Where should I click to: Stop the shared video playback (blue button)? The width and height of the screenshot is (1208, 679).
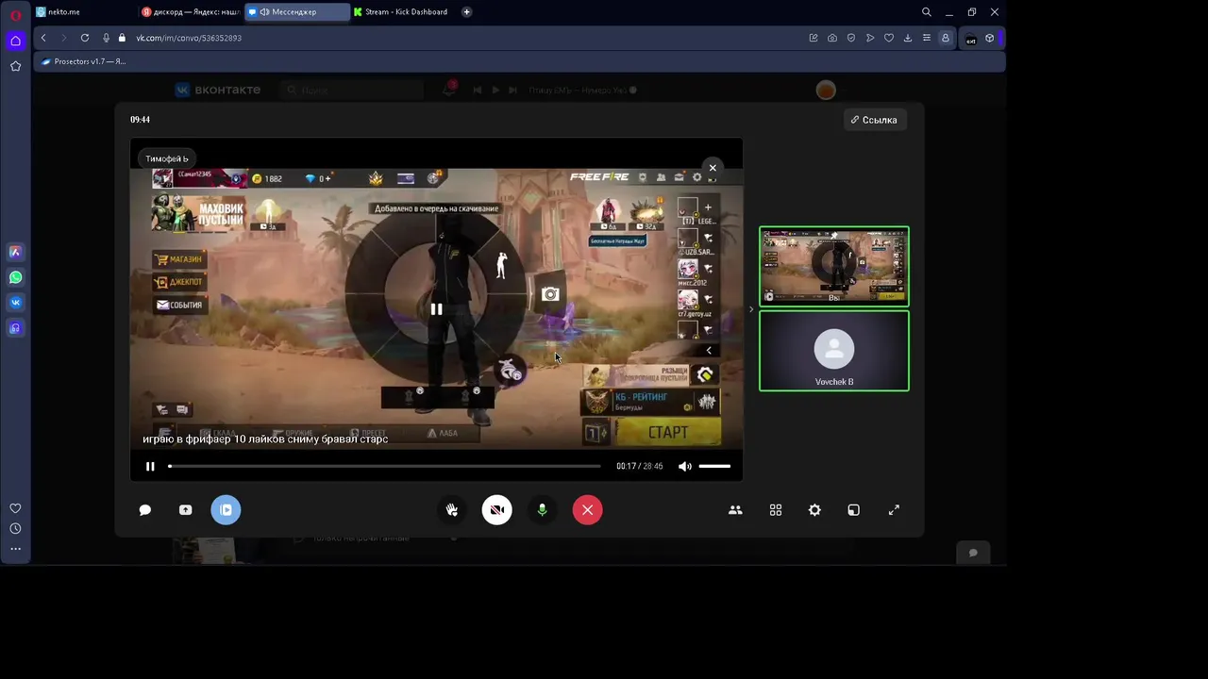[x=226, y=510]
